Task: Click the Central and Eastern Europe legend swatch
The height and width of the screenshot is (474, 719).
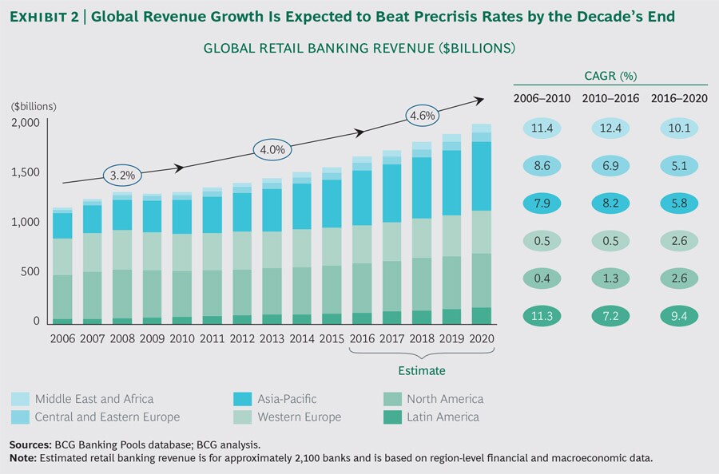Action: 22,417
